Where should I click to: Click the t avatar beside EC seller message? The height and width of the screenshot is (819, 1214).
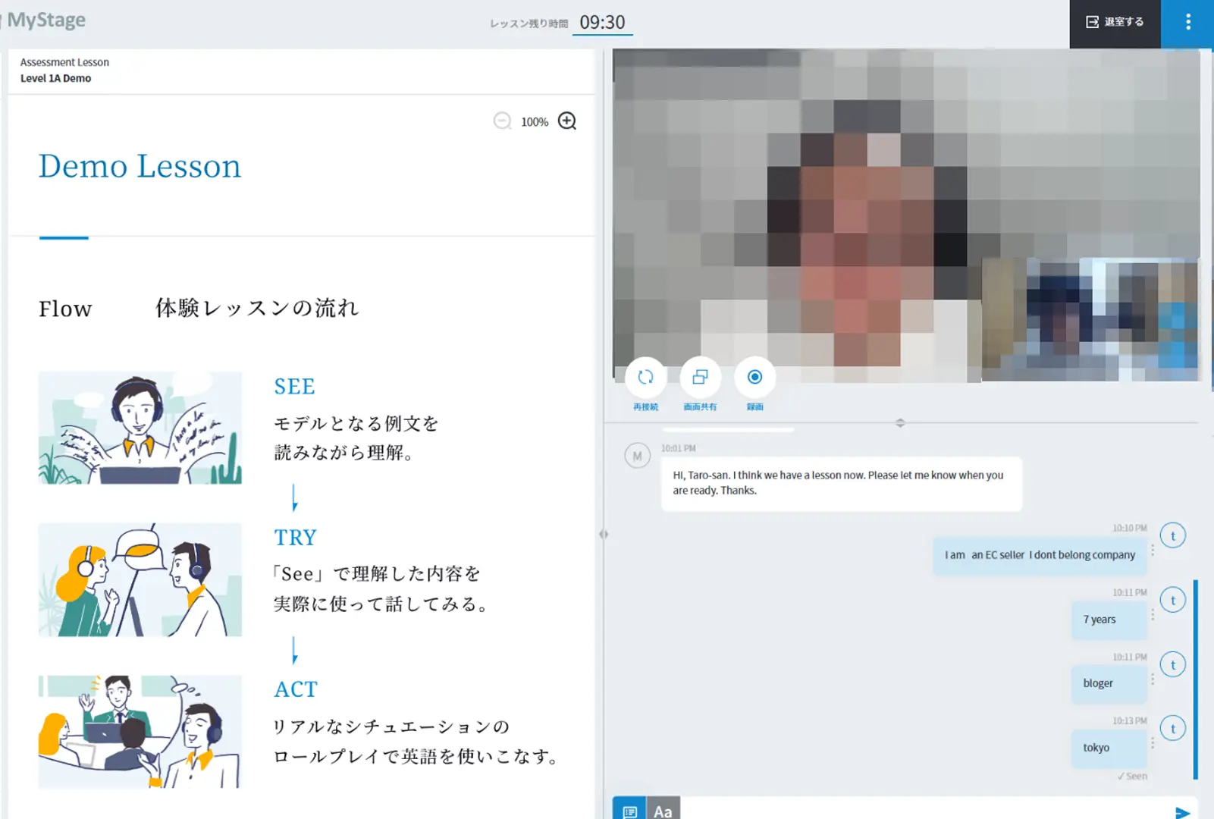click(1173, 536)
